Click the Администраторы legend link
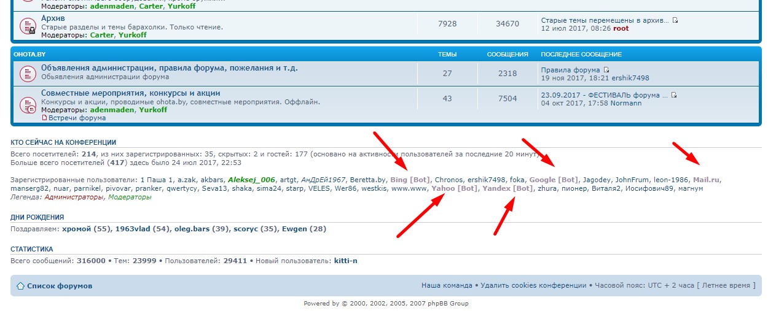Image resolution: width=768 pixels, height=311 pixels. [74, 197]
